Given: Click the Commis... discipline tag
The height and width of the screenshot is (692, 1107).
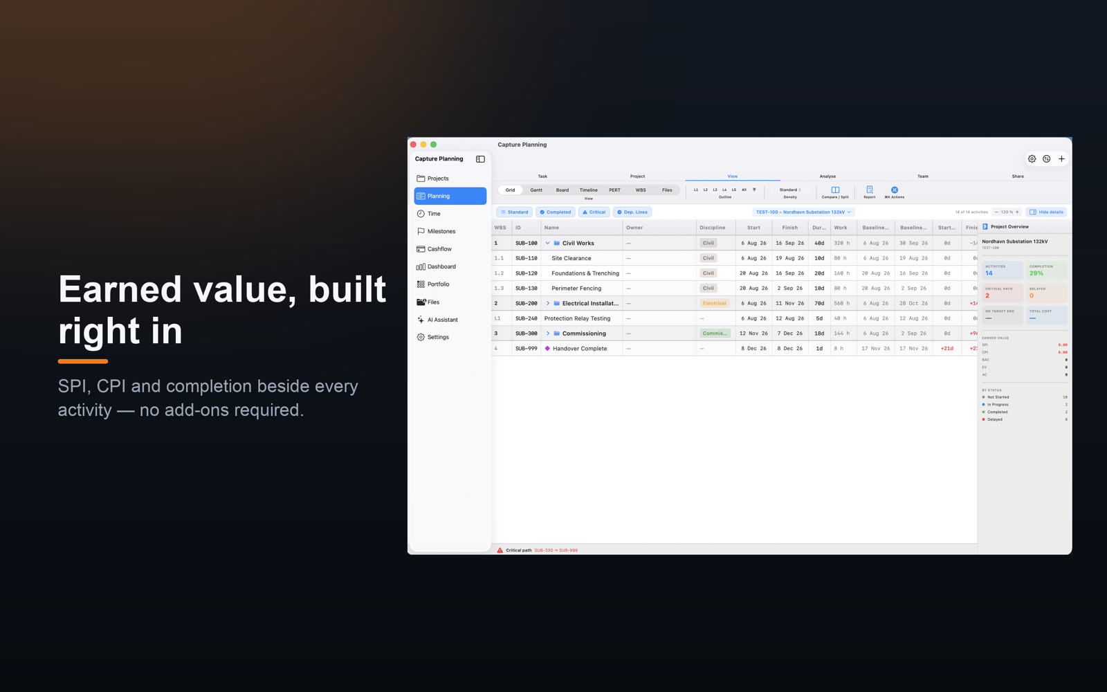Looking at the screenshot, I should coord(715,334).
